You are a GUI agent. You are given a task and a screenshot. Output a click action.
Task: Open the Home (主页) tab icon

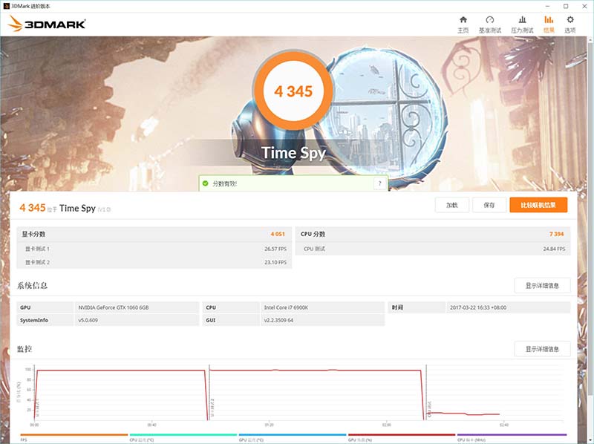(463, 20)
